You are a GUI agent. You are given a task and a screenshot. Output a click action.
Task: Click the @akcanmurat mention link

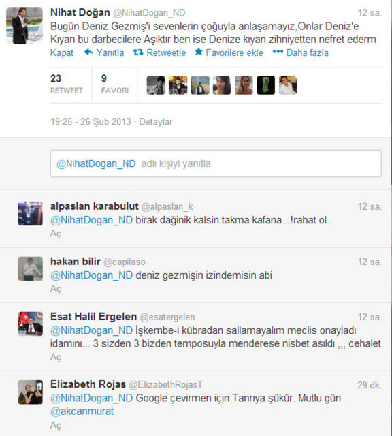point(82,411)
